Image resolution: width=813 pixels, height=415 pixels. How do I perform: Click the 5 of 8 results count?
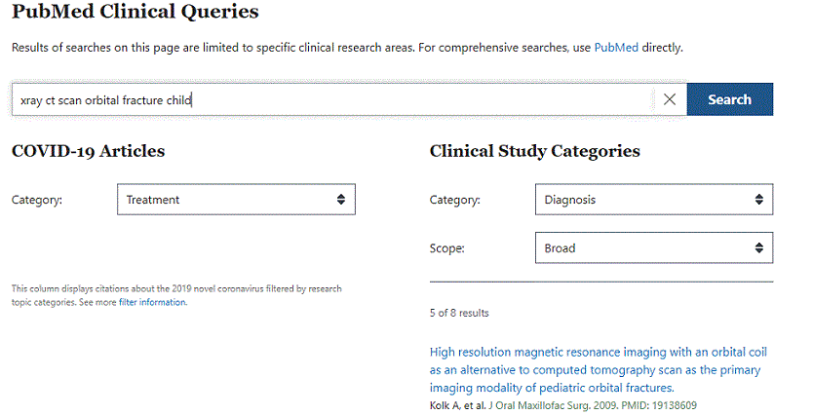tap(459, 313)
